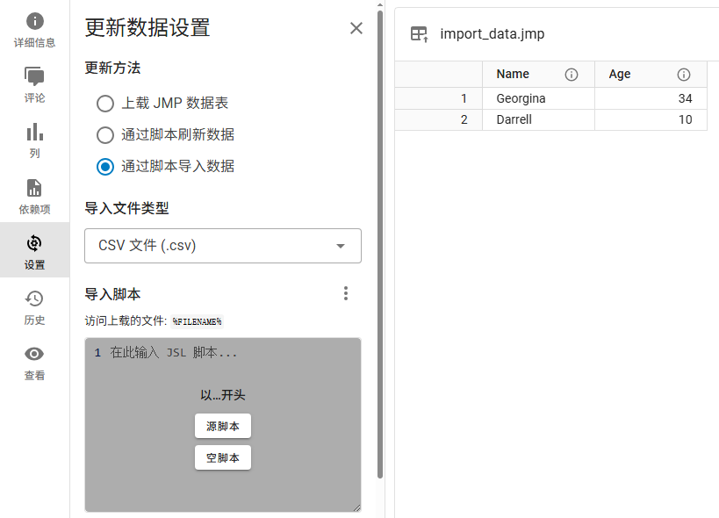Screen dimensions: 719x518
Task: Click the import_data.jmp data table icon
Action: [419, 34]
